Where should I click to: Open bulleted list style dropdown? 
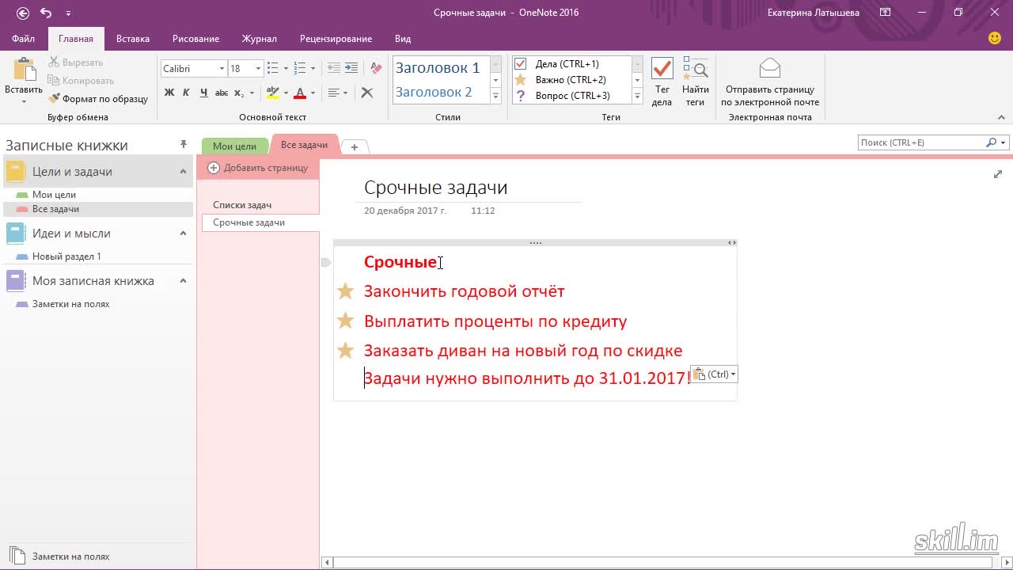(286, 69)
